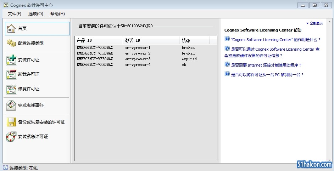Click the heading 当前安装的许可证位于SD-20190624VJQO
The image size is (334, 171).
click(116, 26)
